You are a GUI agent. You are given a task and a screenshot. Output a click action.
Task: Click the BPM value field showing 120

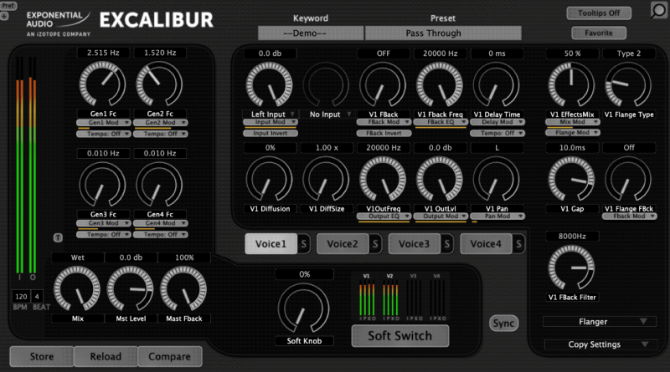point(20,297)
